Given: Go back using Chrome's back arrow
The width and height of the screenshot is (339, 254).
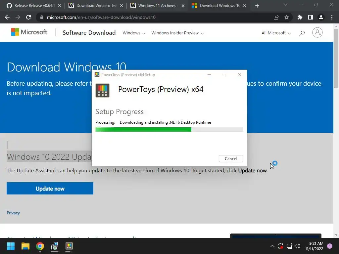Looking at the screenshot, I should coord(7,17).
